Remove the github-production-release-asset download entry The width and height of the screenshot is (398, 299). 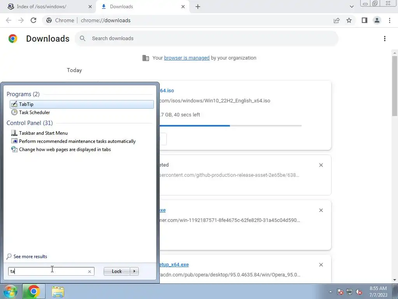point(321,165)
